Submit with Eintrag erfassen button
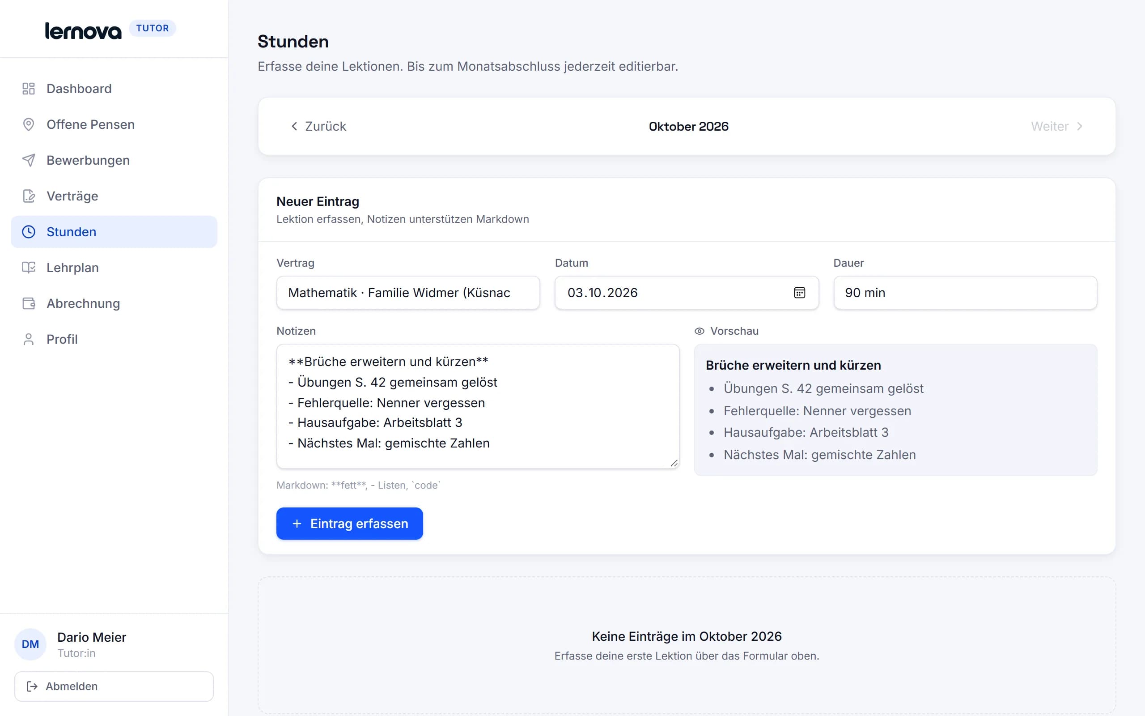The image size is (1145, 716). tap(350, 523)
